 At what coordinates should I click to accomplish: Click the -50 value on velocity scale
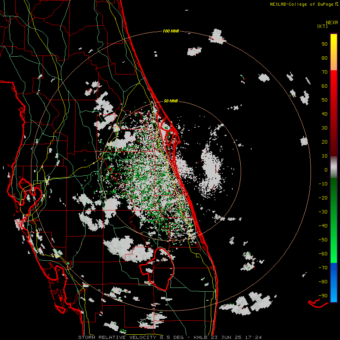323,240
